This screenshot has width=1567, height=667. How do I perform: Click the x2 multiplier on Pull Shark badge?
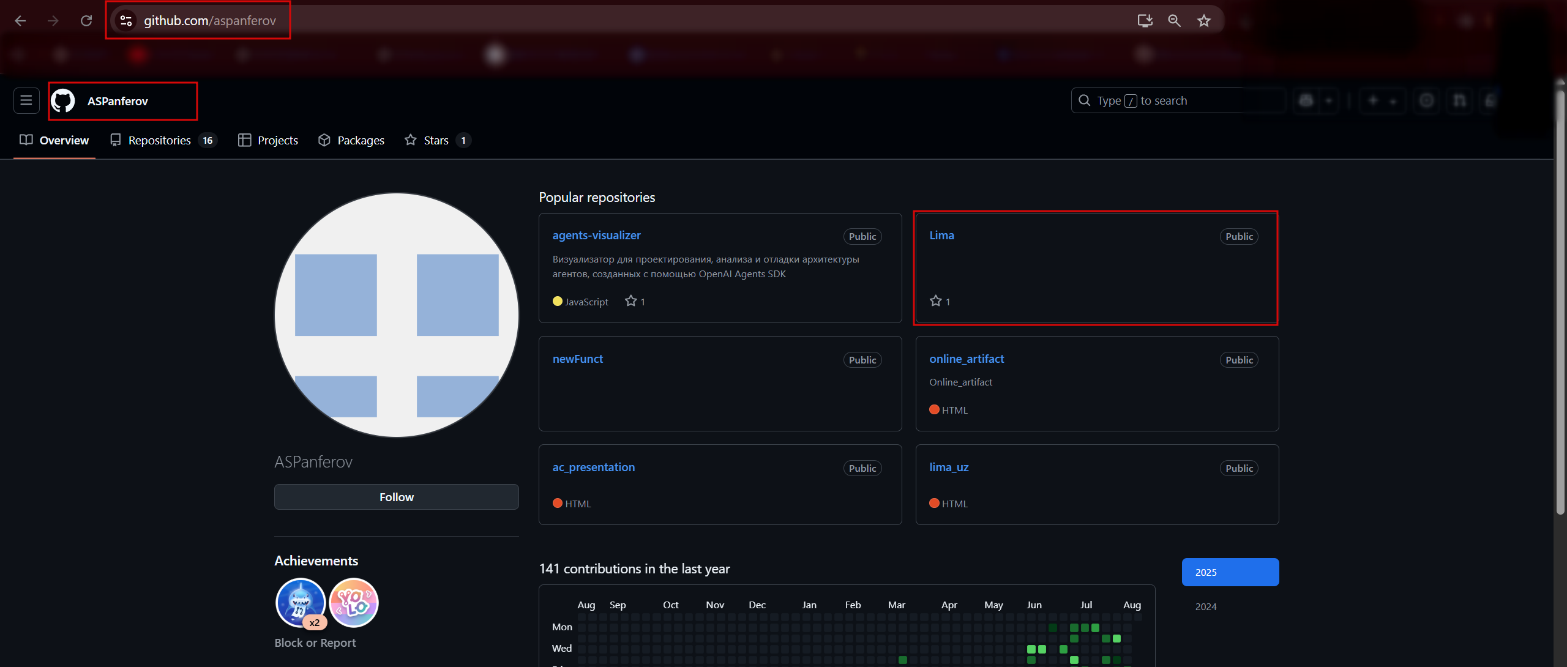click(315, 622)
